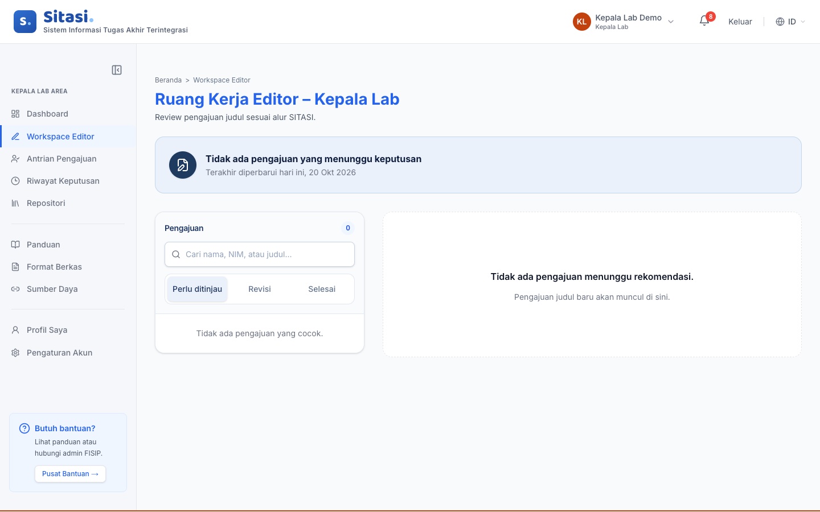Screen dimensions: 820x512
Task: Switch to the Selesai tab
Action: (322, 289)
